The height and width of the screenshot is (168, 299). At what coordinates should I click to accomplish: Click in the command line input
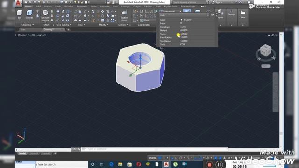point(155,149)
